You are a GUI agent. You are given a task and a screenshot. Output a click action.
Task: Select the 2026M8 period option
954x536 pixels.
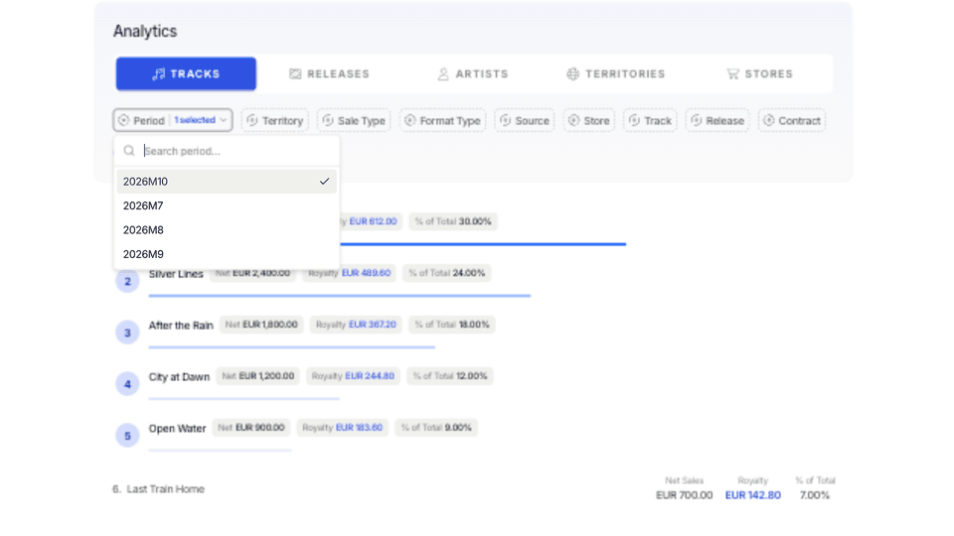(x=227, y=229)
